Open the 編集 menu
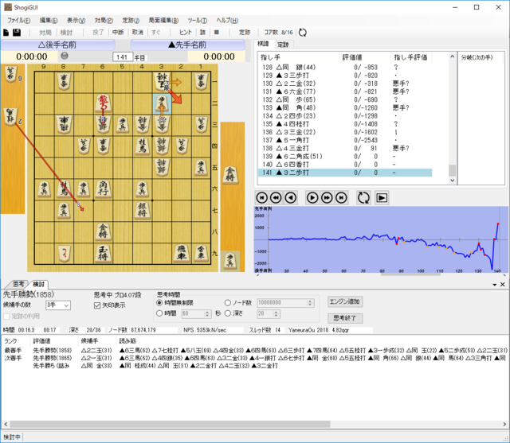 point(49,21)
